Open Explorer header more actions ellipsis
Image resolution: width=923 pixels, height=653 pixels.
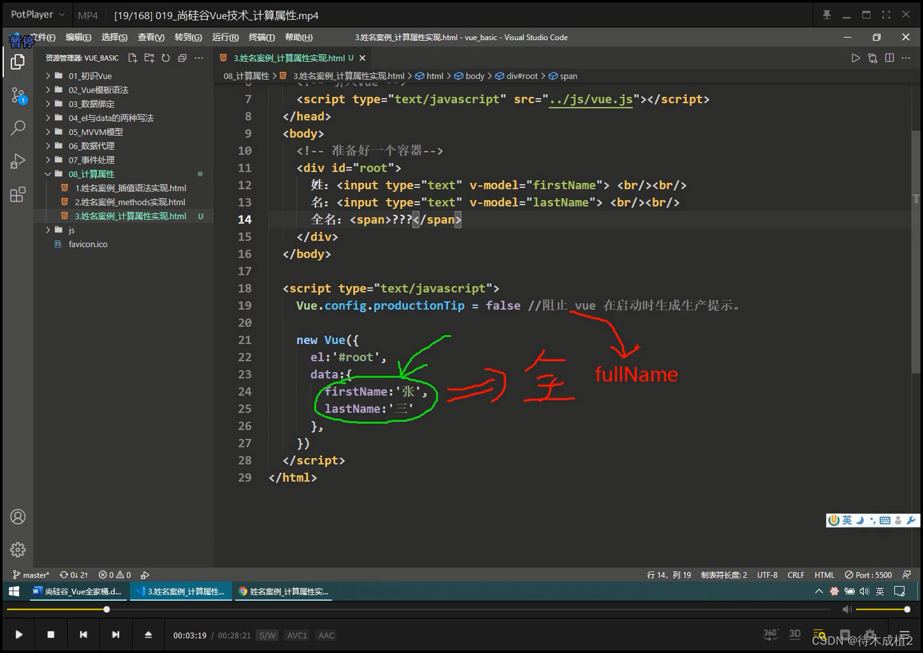(x=199, y=58)
